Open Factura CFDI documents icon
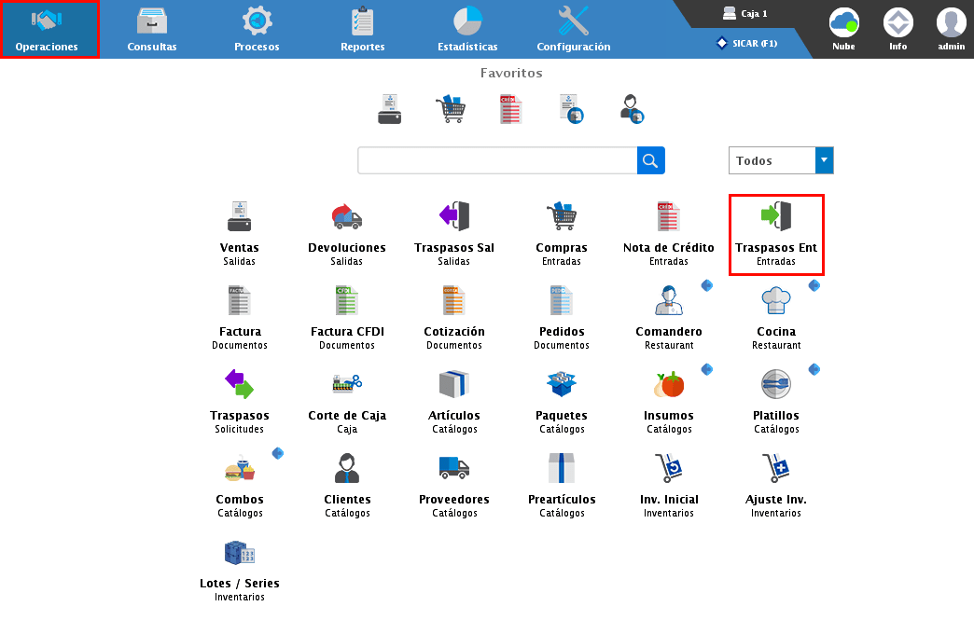This screenshot has width=974, height=620. (347, 301)
